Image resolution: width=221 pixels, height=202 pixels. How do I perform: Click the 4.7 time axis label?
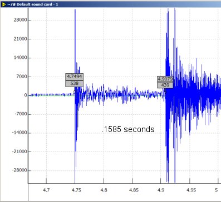[x=46, y=190]
